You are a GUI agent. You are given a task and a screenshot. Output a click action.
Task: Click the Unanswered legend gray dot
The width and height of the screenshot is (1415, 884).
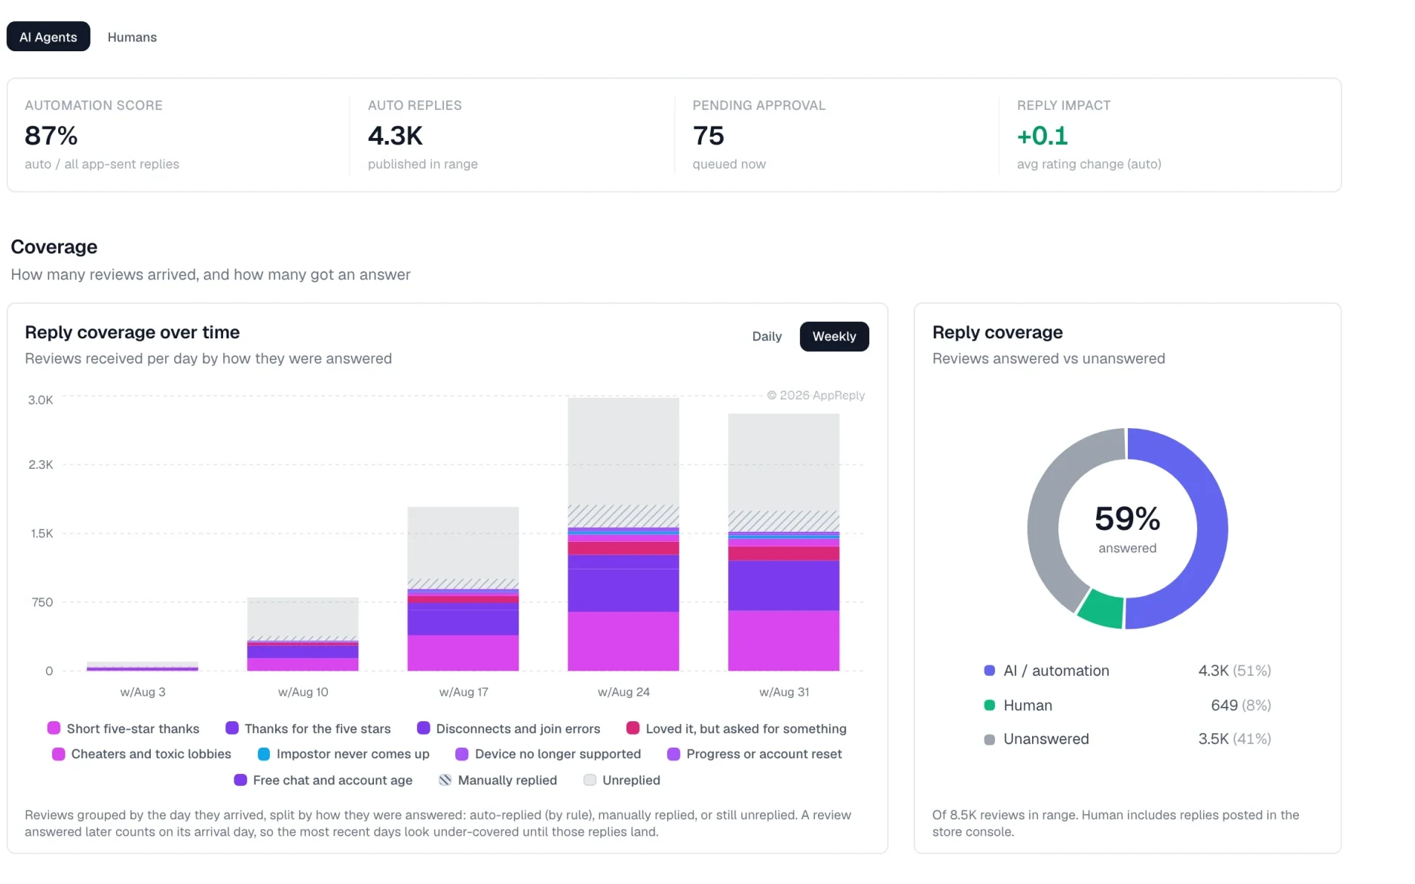click(990, 739)
